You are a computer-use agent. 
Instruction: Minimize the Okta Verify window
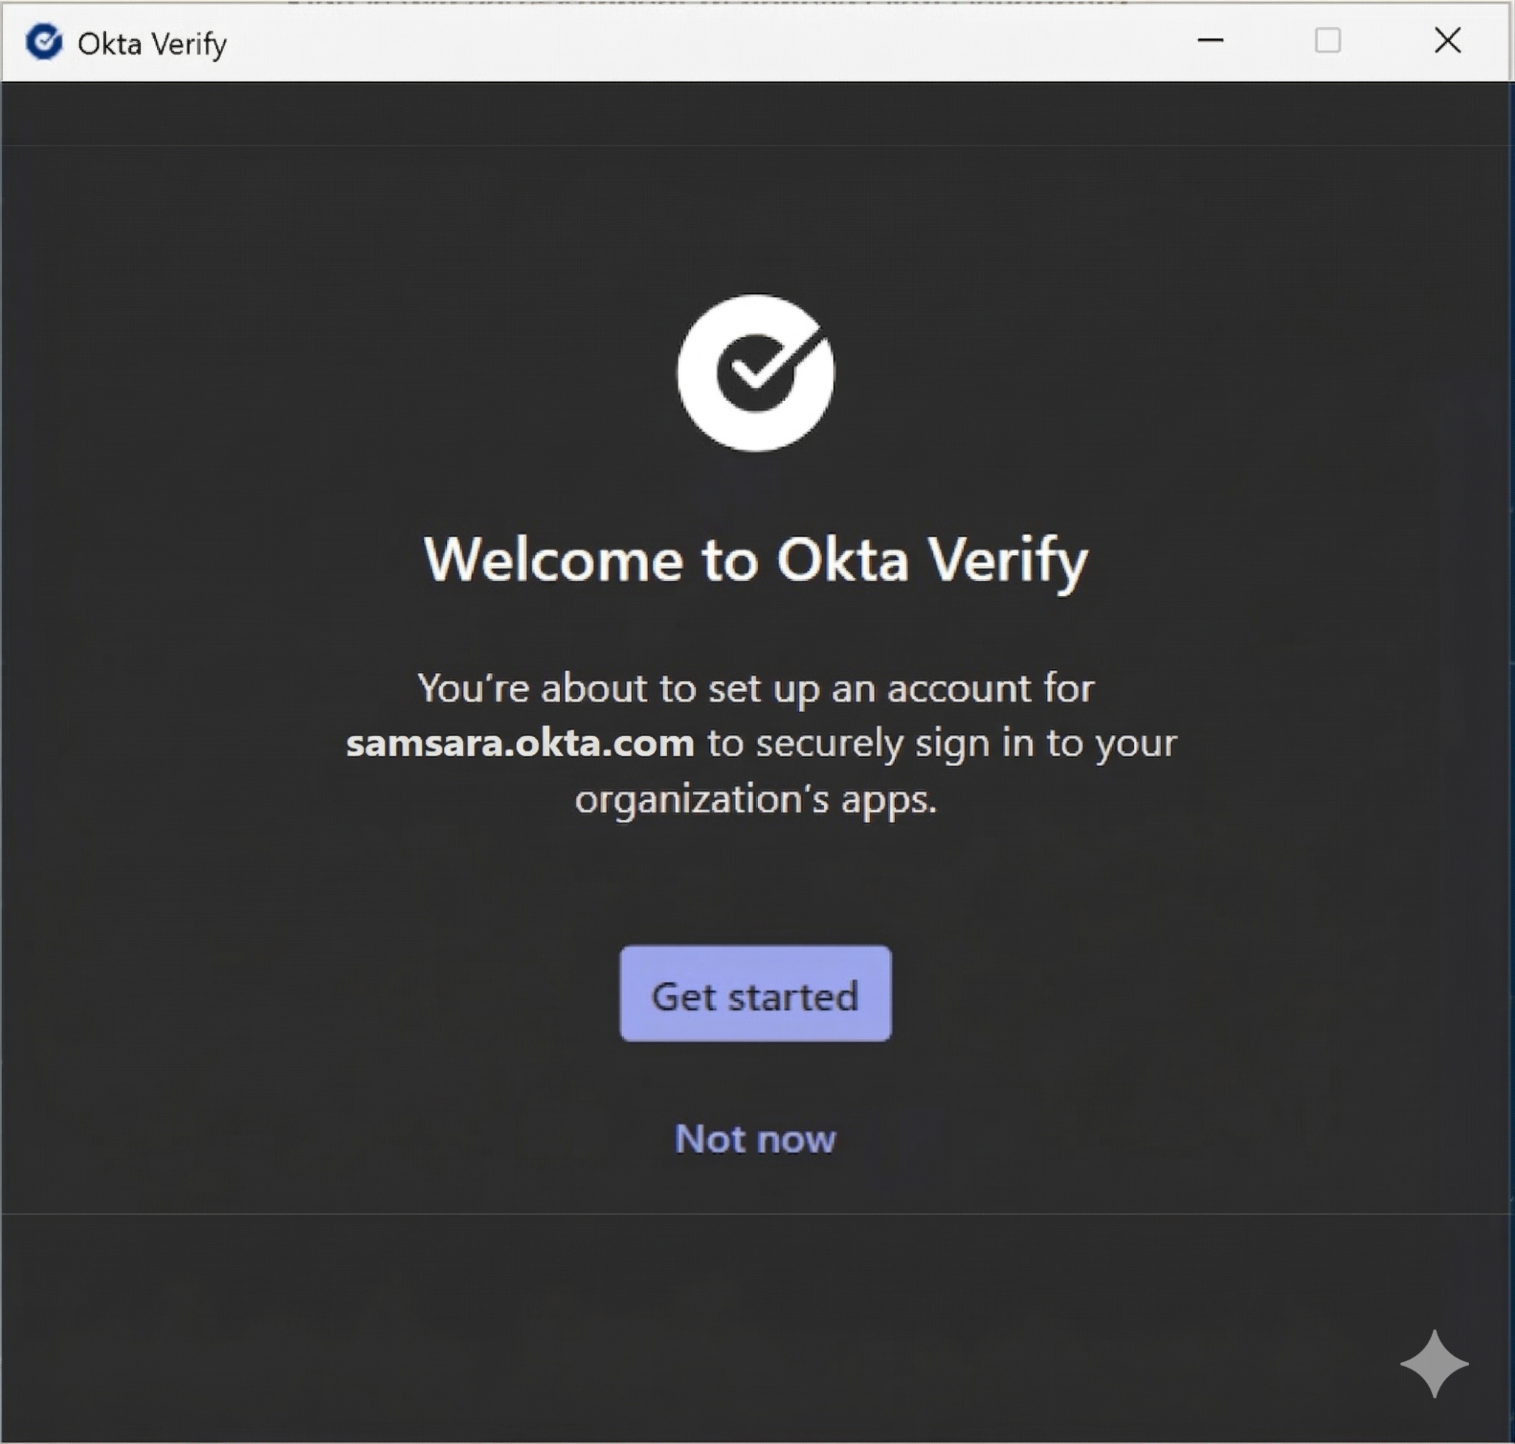(1210, 40)
